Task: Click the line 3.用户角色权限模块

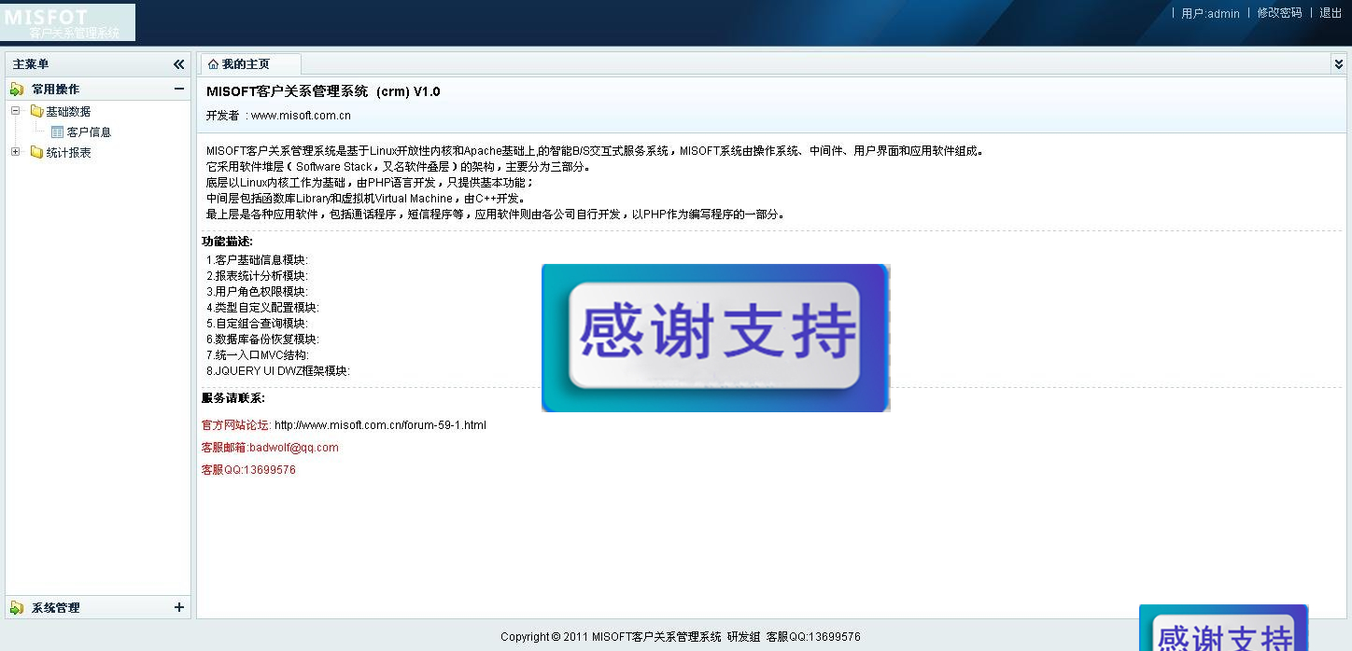Action: [257, 292]
